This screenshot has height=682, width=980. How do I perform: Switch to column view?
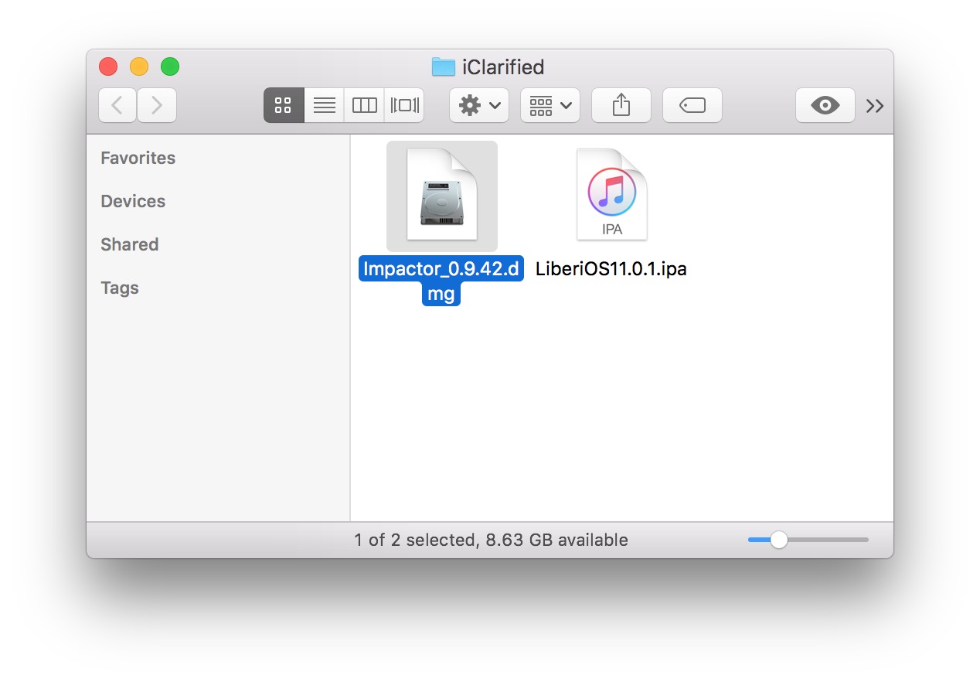pos(364,105)
